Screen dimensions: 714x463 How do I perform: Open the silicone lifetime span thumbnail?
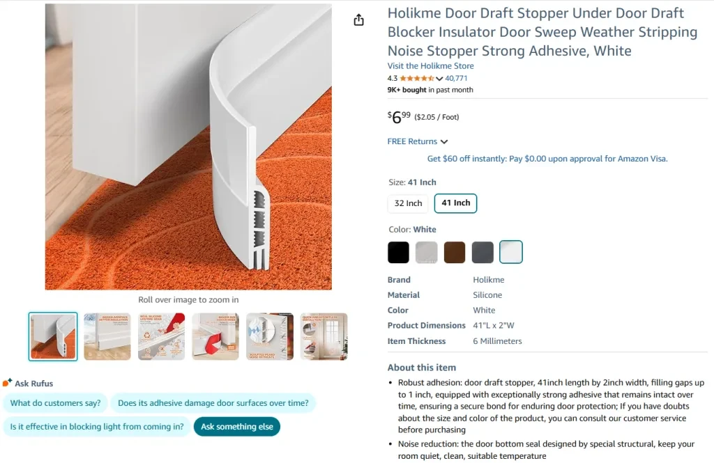coord(161,336)
